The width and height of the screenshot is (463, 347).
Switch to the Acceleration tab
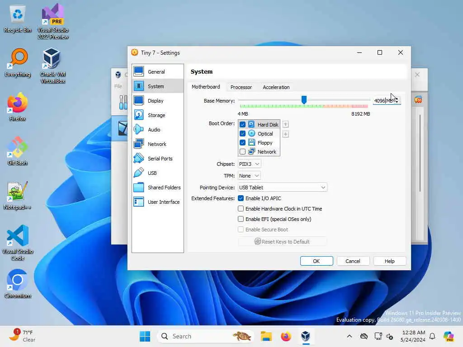276,87
